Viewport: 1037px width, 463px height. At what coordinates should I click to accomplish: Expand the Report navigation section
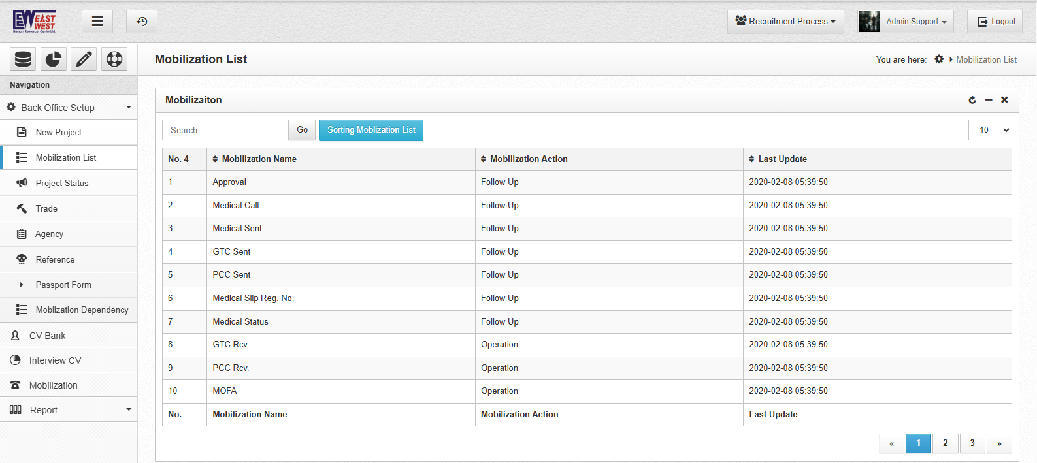(69, 410)
